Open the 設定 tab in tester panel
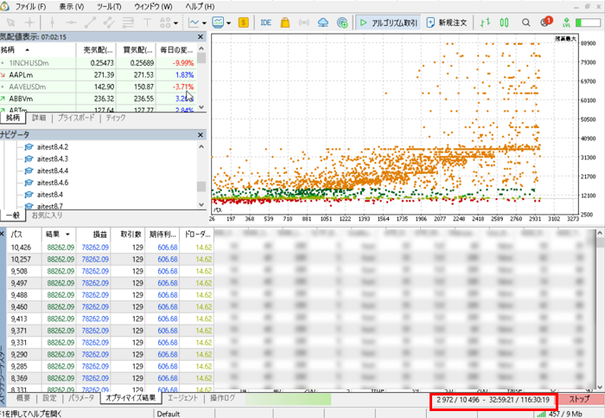The width and height of the screenshot is (605, 418). (x=49, y=399)
